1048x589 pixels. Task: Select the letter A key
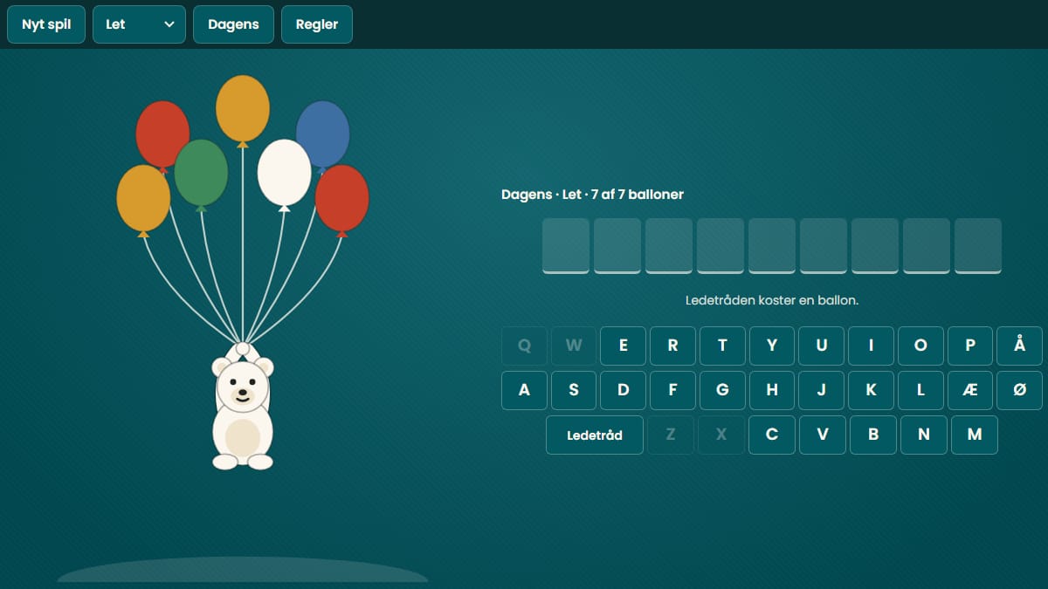click(x=524, y=390)
